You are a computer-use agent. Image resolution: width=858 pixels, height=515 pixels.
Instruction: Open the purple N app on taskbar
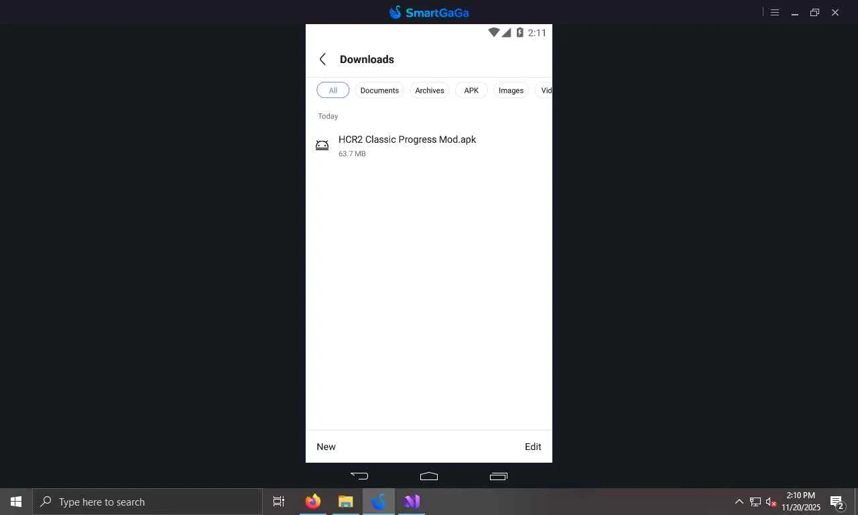pos(412,502)
